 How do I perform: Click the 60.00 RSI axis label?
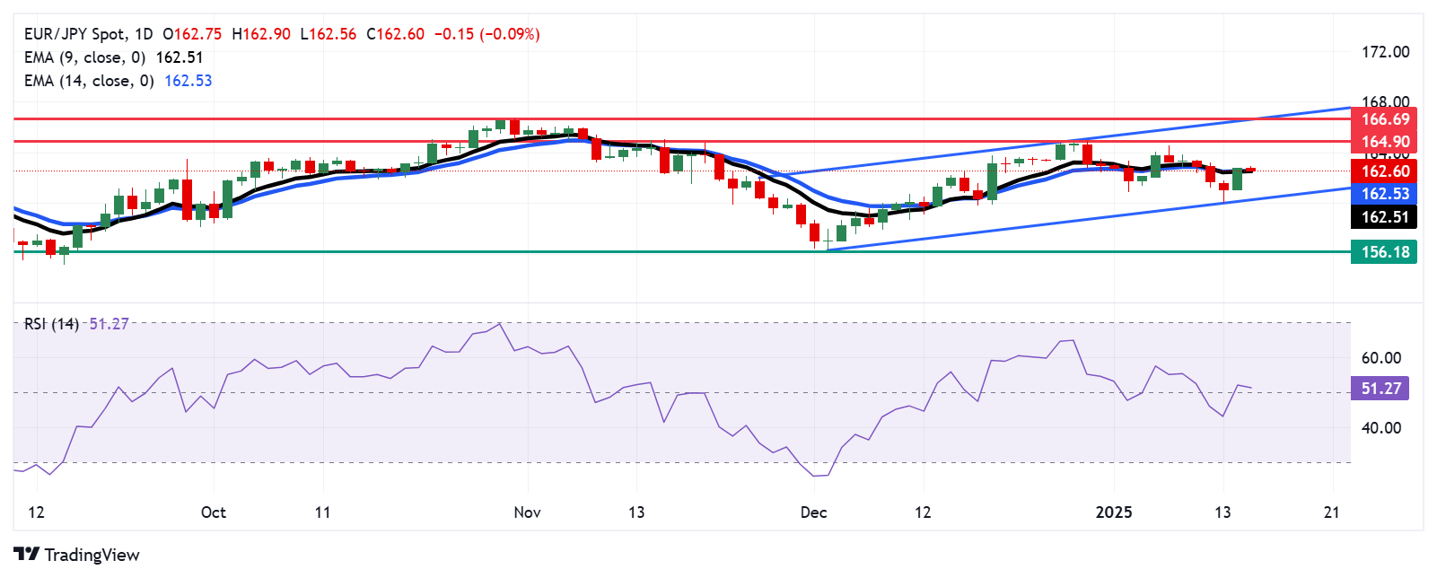click(x=1380, y=358)
